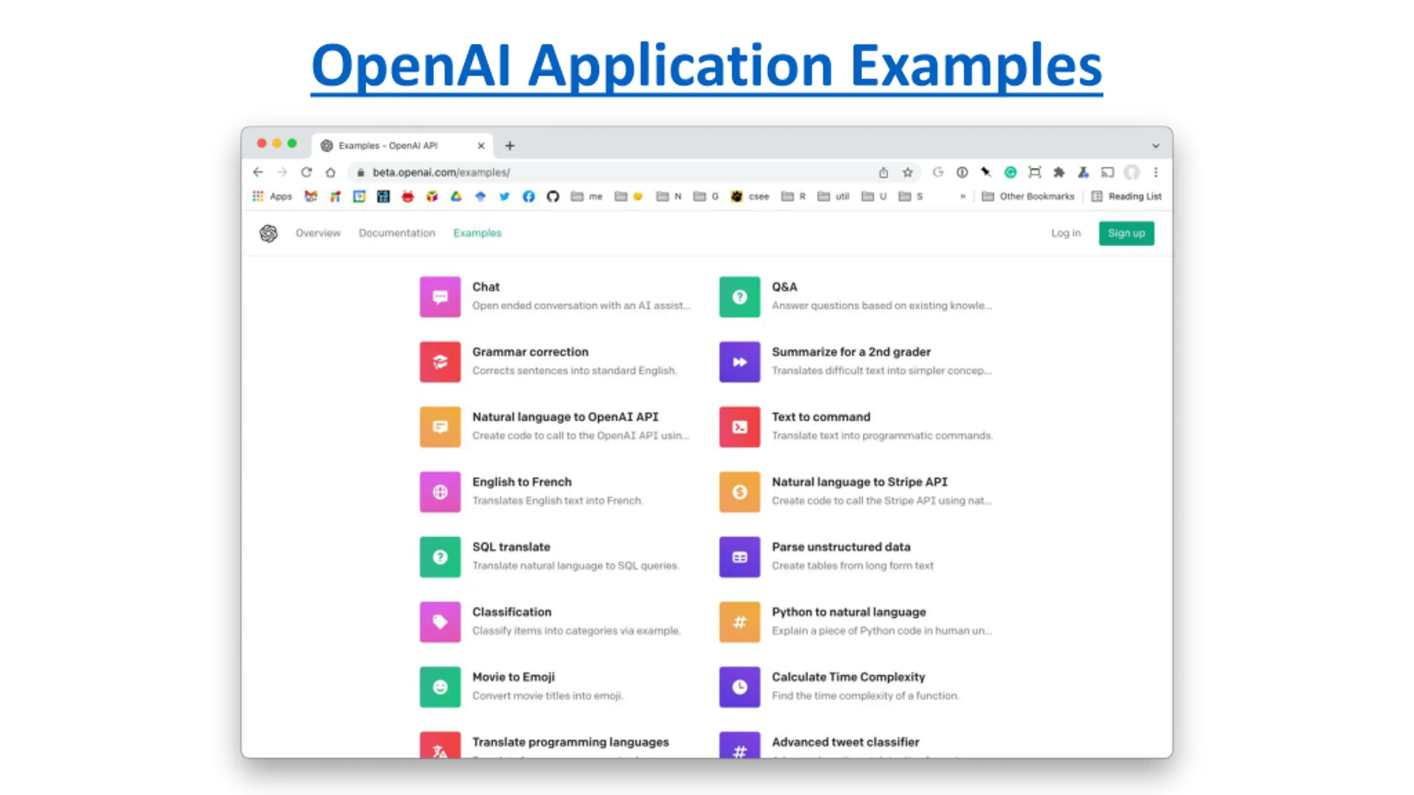Go to the browser home icon
This screenshot has height=795, width=1414.
(330, 172)
